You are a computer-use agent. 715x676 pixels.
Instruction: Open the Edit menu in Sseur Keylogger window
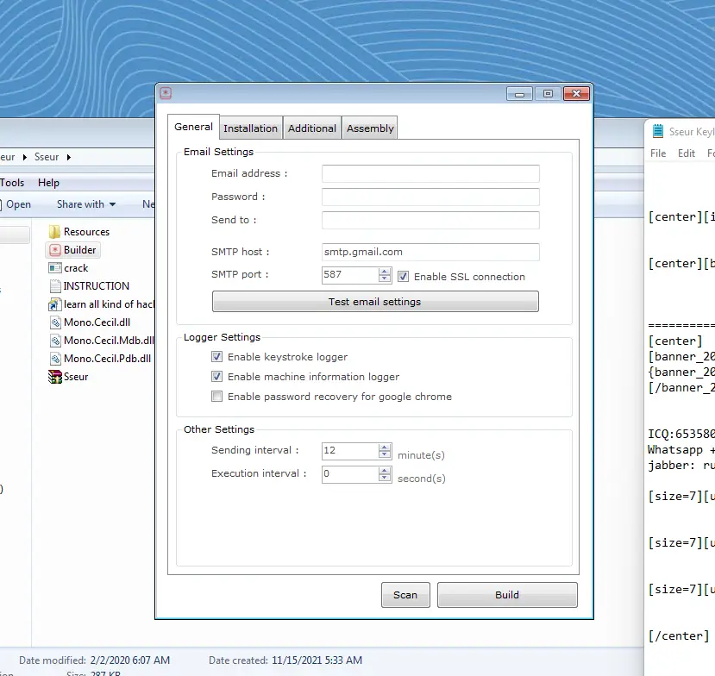pyautogui.click(x=686, y=153)
